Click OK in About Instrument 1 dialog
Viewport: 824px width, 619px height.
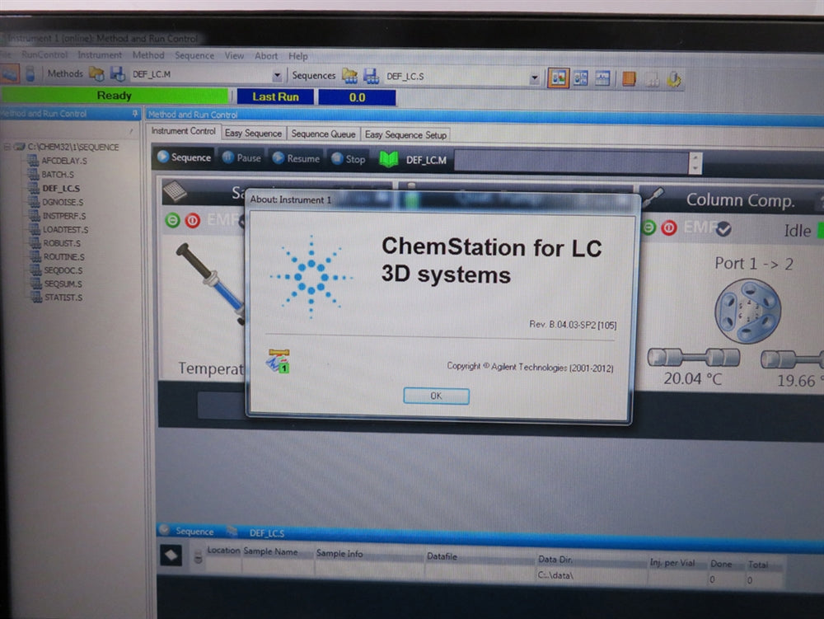436,396
